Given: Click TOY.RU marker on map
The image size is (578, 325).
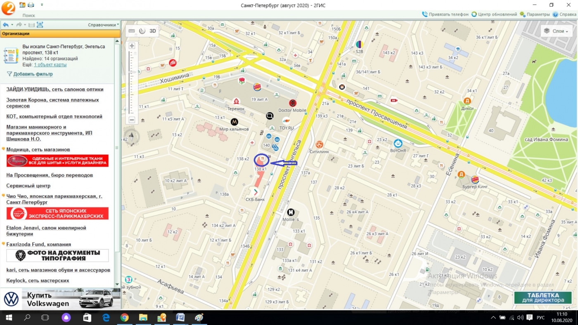Looking at the screenshot, I should pyautogui.click(x=286, y=121).
